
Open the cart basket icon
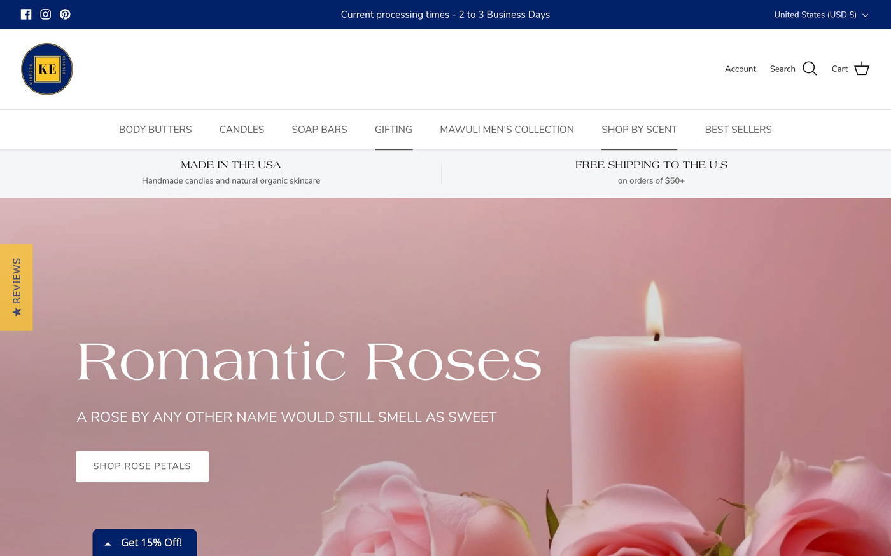(862, 69)
